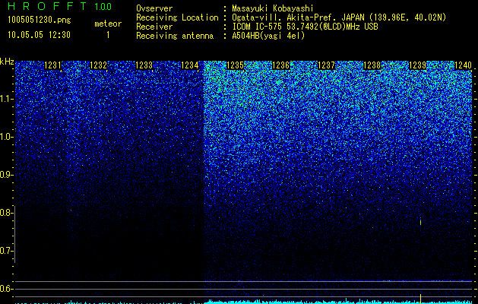This screenshot has height=304, width=478.
Task: Click the 1237 time marker
Action: pos(327,65)
